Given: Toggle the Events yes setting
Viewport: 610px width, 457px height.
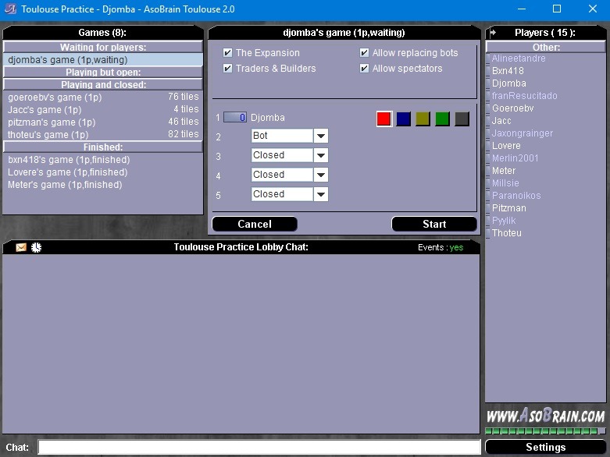Looking at the screenshot, I should click(x=456, y=247).
